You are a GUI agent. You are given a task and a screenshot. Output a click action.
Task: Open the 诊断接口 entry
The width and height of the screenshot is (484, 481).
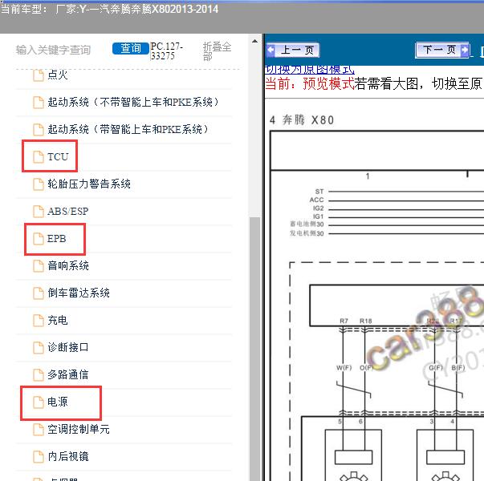68,347
